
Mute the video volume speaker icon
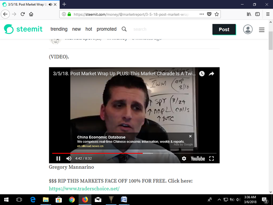[69, 158]
